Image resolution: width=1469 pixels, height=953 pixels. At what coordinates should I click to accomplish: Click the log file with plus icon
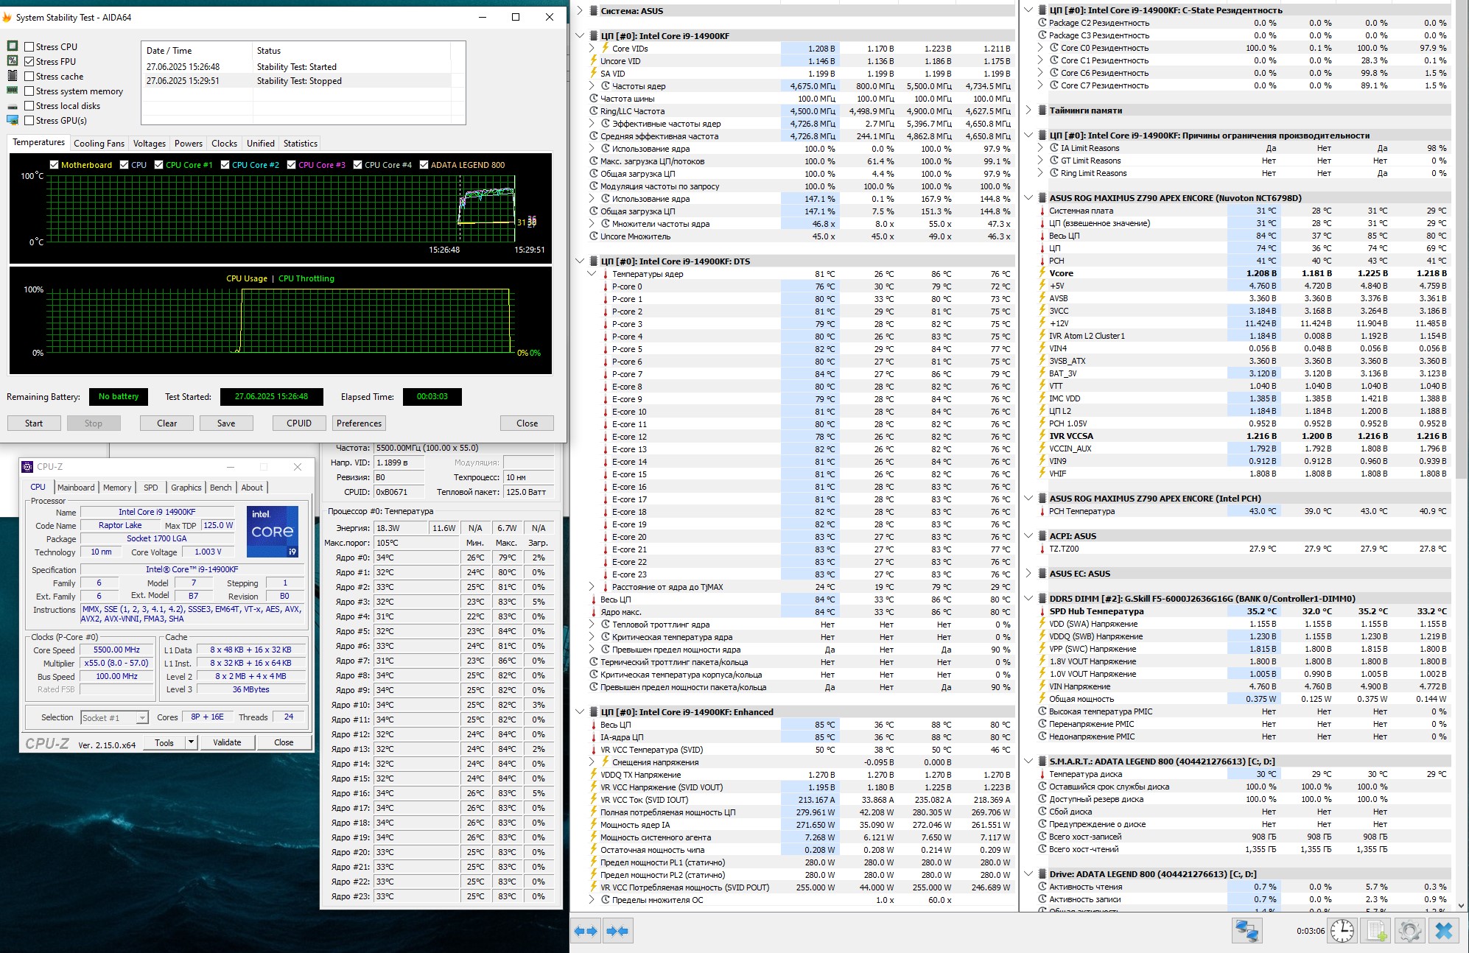tap(1377, 931)
